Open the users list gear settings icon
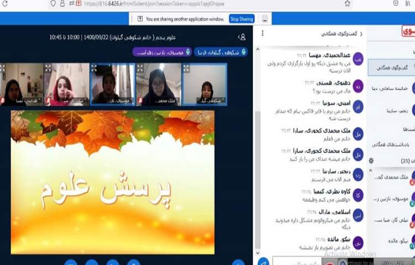This screenshot has width=415, height=265. [371, 161]
